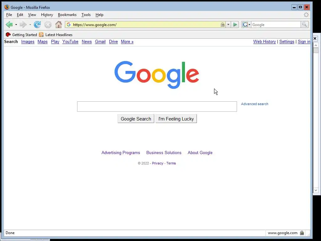The width and height of the screenshot is (321, 241).
Task: Open the YouTube link
Action: (70, 42)
